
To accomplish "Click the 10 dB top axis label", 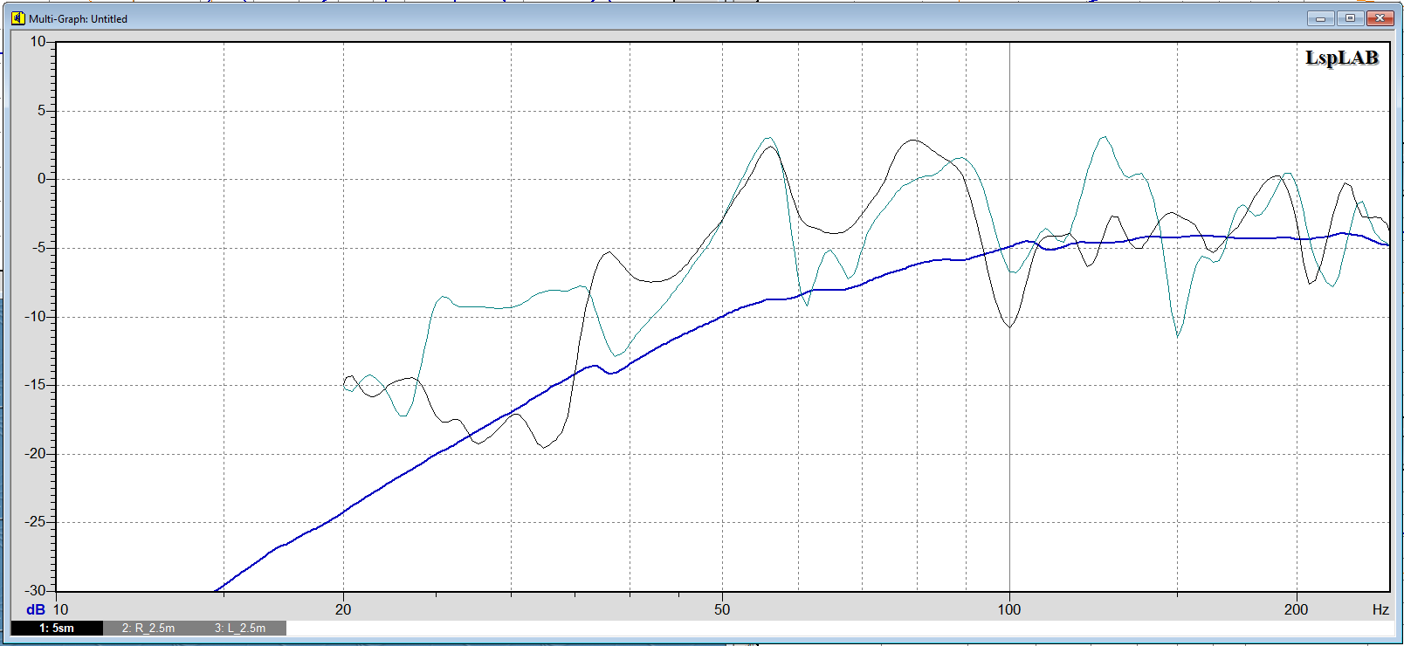I will tap(38, 42).
